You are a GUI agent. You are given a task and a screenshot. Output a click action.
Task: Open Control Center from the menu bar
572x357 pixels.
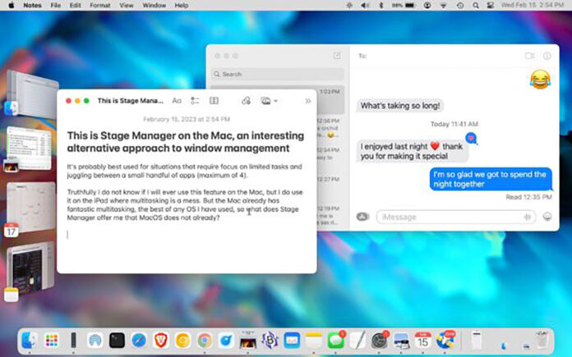(491, 5)
